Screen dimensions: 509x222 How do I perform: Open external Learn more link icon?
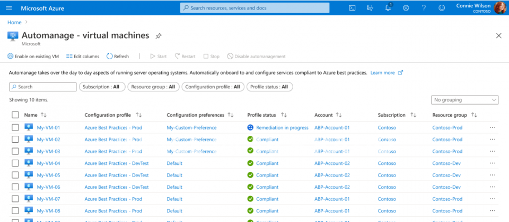click(400, 72)
